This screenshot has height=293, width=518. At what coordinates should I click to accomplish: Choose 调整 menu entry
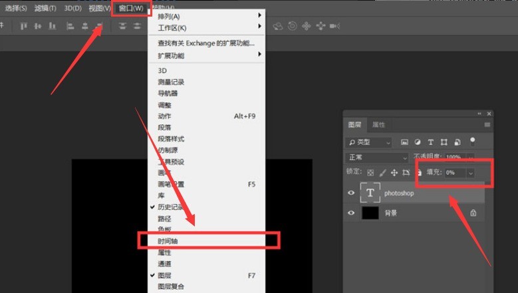coord(206,105)
